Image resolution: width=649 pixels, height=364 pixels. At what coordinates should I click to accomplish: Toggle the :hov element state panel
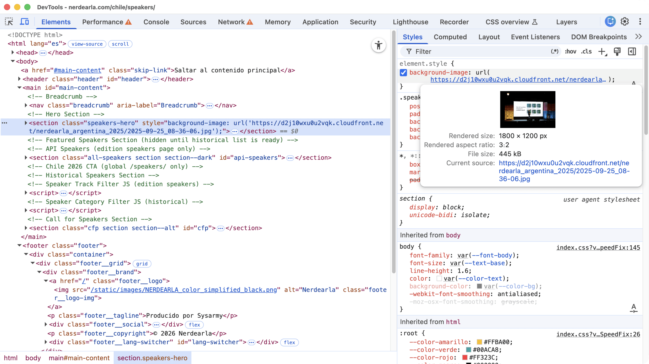[570, 51]
